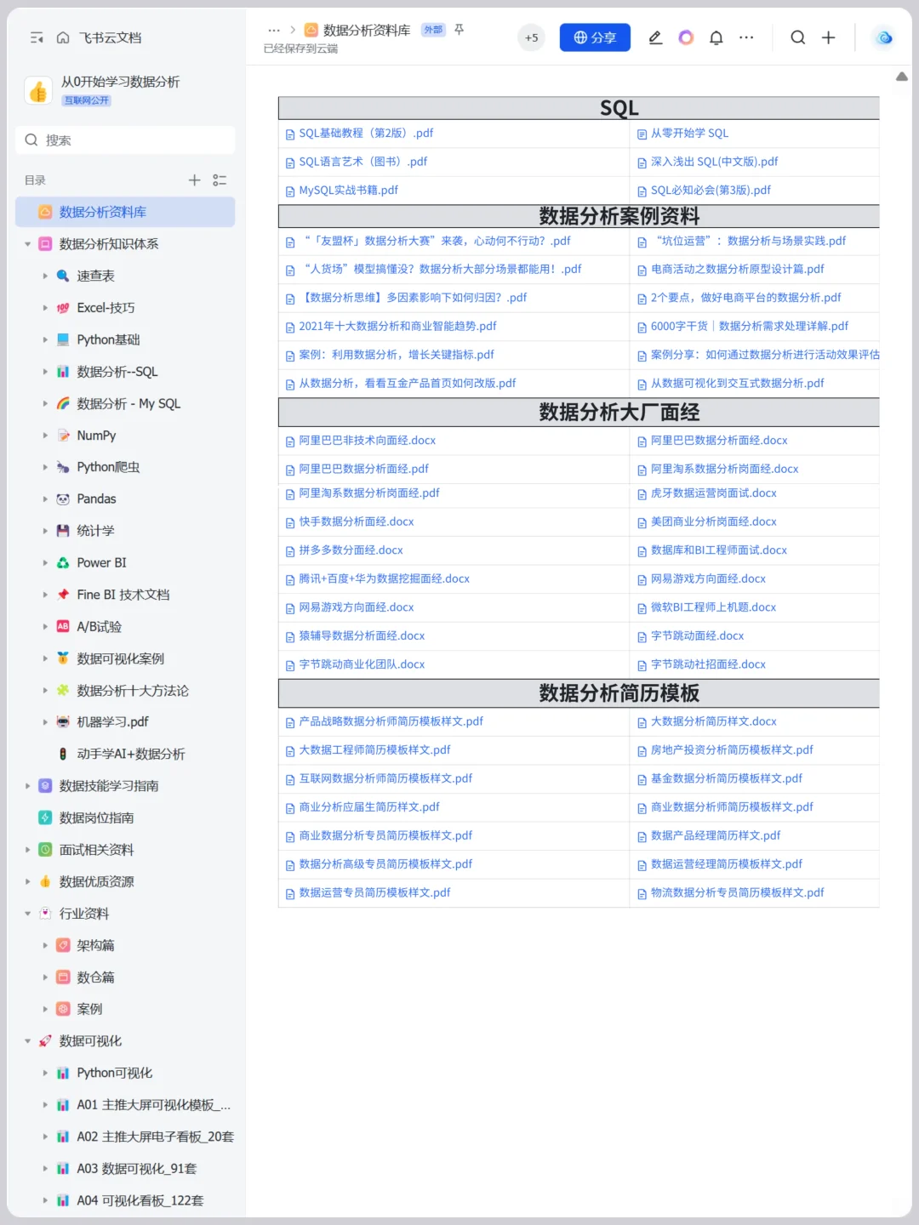
Task: Collapse the sidebar with the toggle icon
Action: tap(37, 37)
